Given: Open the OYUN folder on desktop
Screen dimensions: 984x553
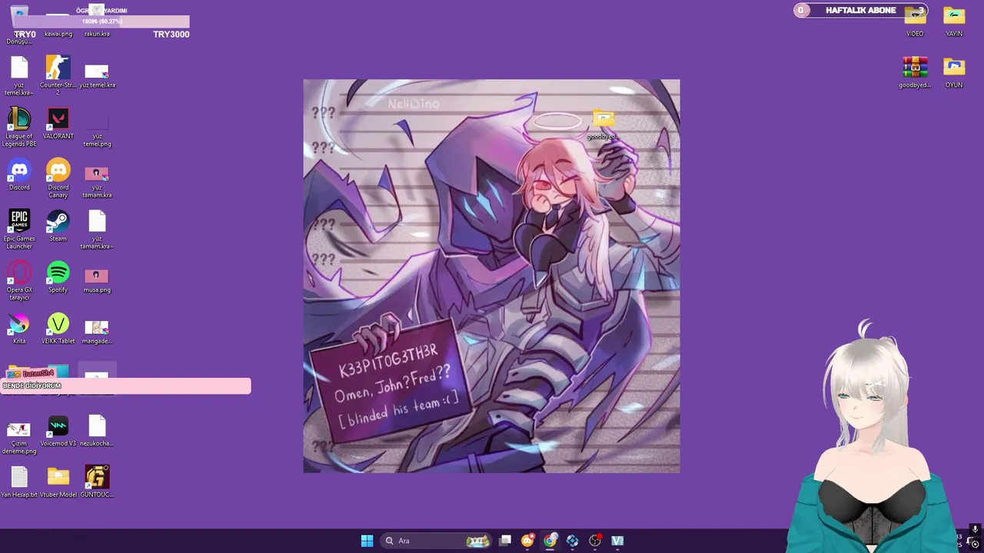Looking at the screenshot, I should 954,73.
